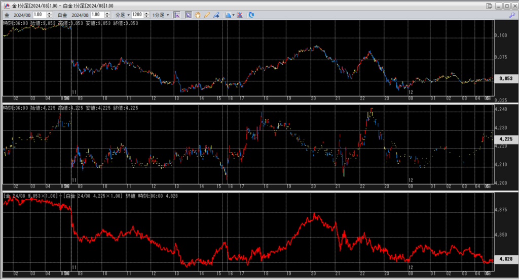The width and height of the screenshot is (519, 280).
Task: Open the bar chart indicator icon
Action: (x=228, y=15)
